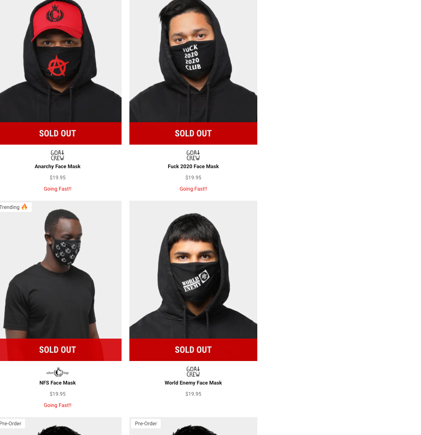The width and height of the screenshot is (421, 435).
Task: Open the World Enemy Face Mask product image
Action: click(193, 270)
